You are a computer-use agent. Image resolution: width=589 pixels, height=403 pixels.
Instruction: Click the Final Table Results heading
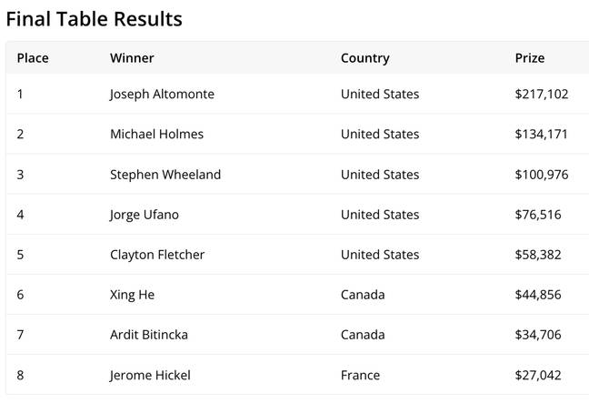95,19
